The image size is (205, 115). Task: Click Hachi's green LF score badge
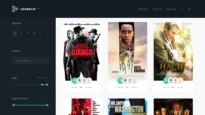pos(166,80)
